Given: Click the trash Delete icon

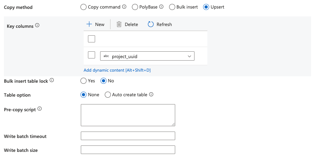Looking at the screenshot, I should [119, 24].
